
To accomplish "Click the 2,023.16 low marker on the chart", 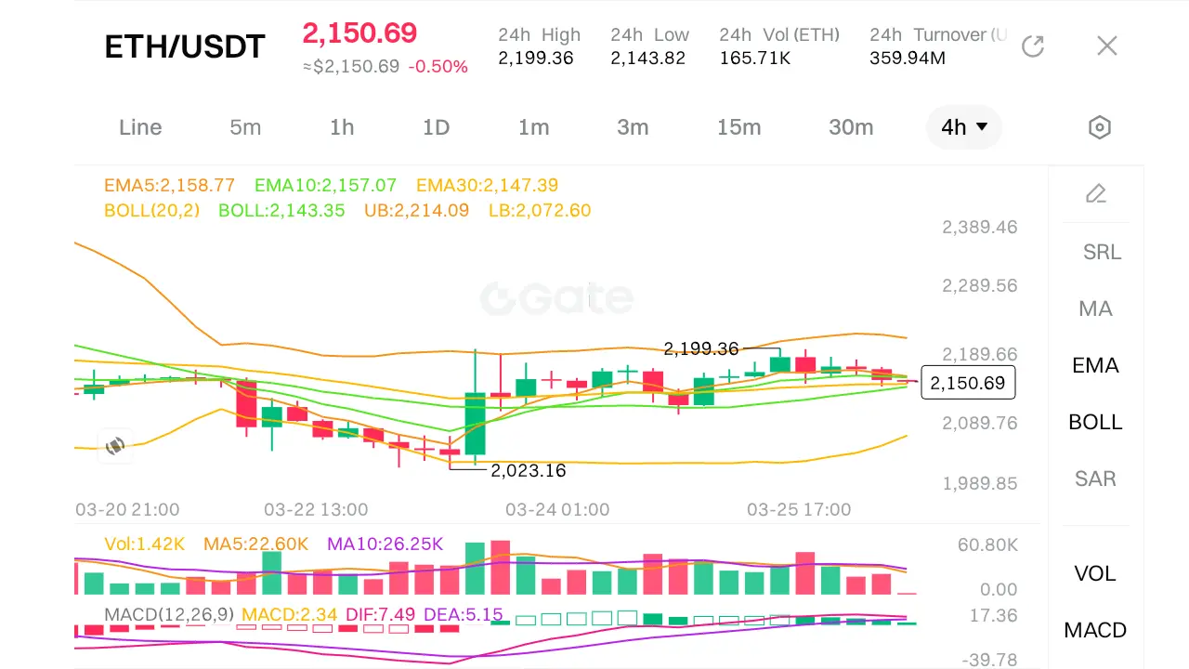I will (529, 470).
